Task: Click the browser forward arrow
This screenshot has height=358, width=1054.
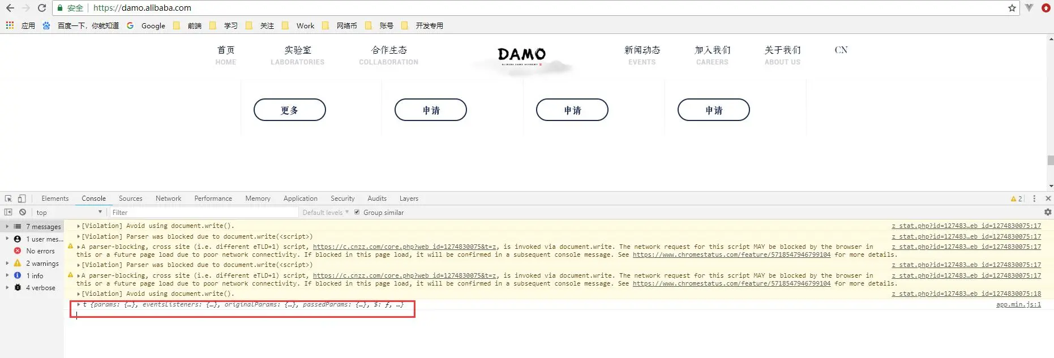Action: coord(26,8)
